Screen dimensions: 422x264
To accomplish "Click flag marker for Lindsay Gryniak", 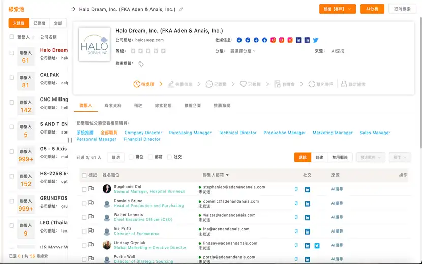I will [91, 245].
